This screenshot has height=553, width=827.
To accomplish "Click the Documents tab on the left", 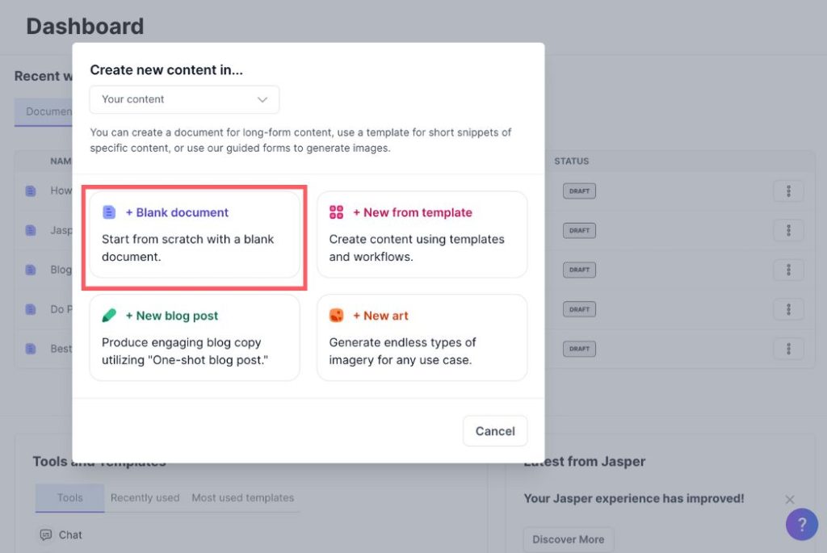I will 48,111.
